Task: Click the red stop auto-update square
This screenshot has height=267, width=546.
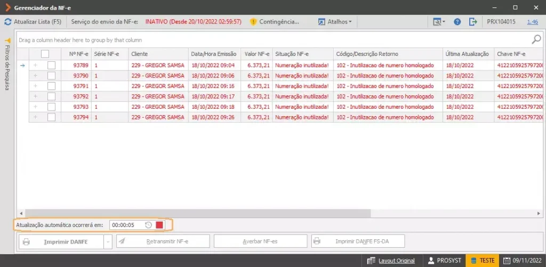Action: click(159, 225)
